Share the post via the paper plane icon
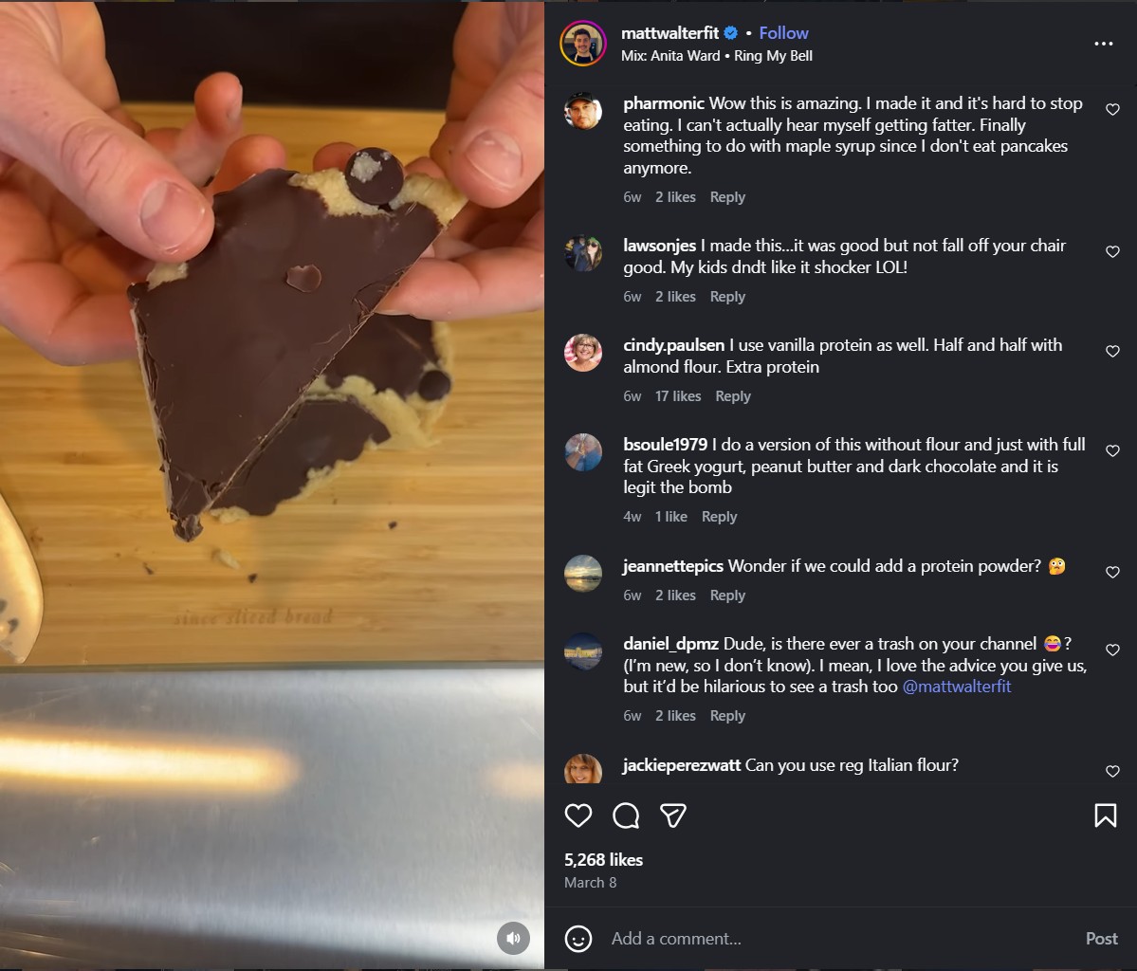The image size is (1137, 971). (x=673, y=815)
